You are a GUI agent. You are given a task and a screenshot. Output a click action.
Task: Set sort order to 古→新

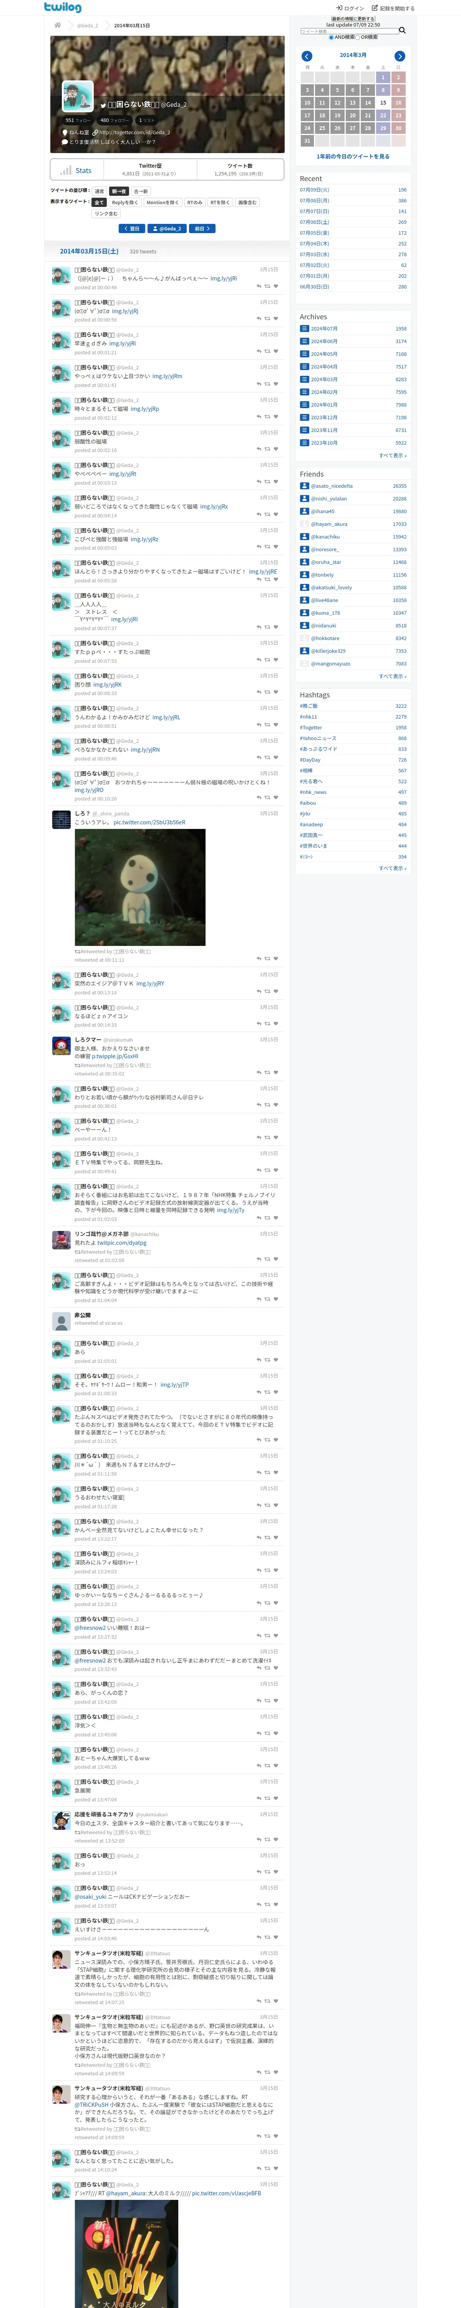141,192
